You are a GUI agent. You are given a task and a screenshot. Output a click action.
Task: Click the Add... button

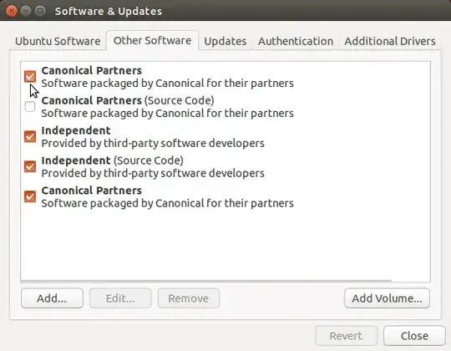pyautogui.click(x=52, y=298)
